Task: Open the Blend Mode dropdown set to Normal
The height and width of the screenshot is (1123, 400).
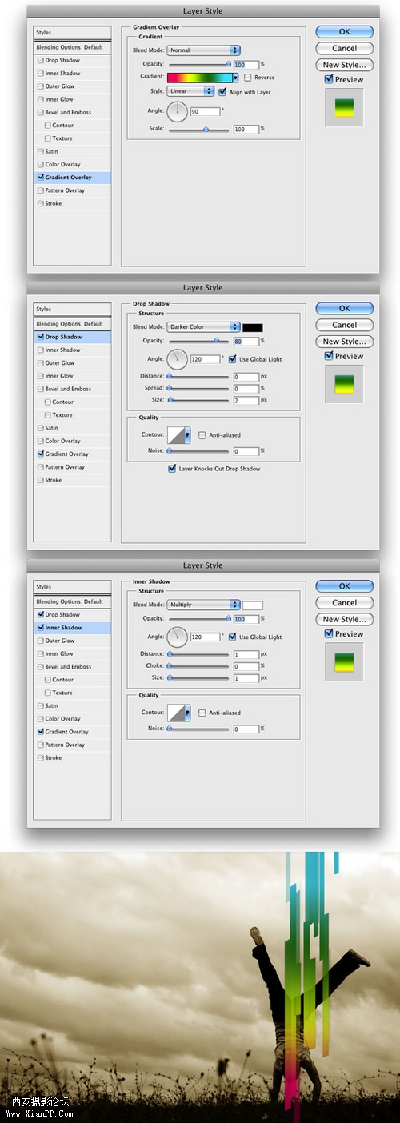Action: click(x=203, y=50)
